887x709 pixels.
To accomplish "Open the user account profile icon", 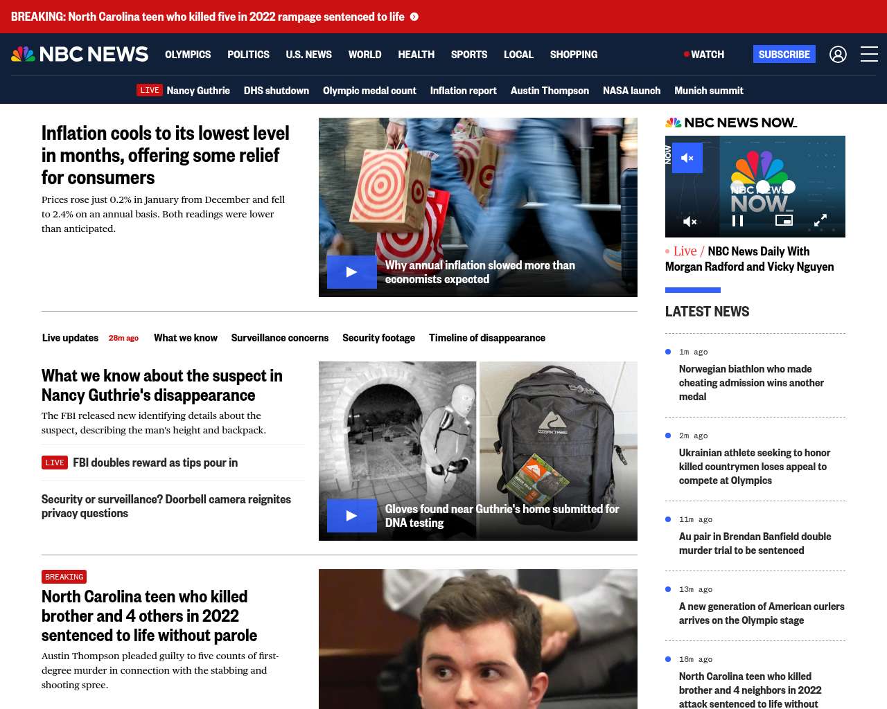I will 838,54.
